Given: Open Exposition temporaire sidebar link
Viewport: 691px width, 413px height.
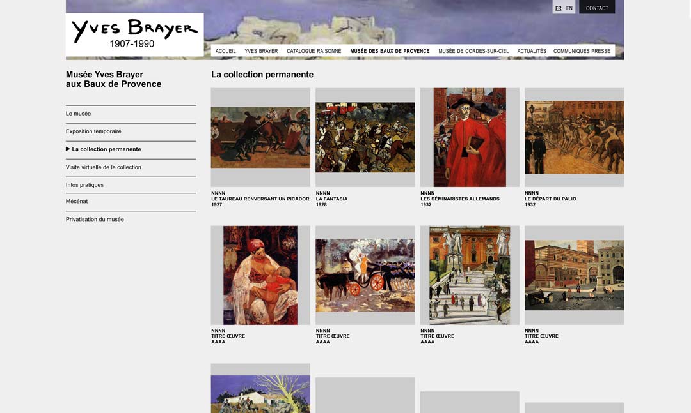Looking at the screenshot, I should 93,131.
